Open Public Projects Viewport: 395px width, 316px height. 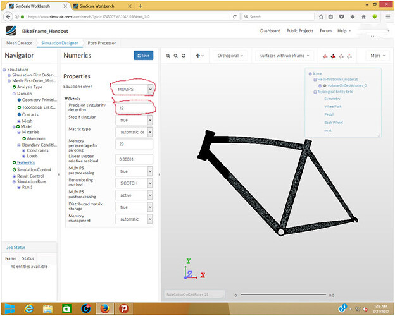300,31
